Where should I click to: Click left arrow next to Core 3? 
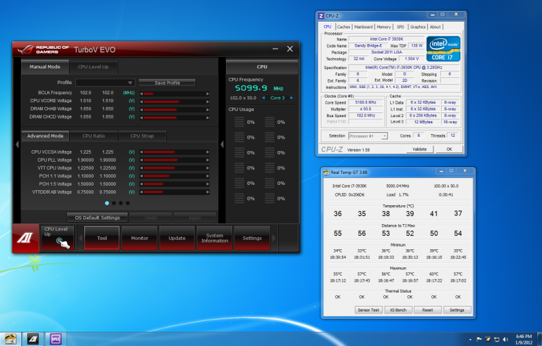(263, 98)
